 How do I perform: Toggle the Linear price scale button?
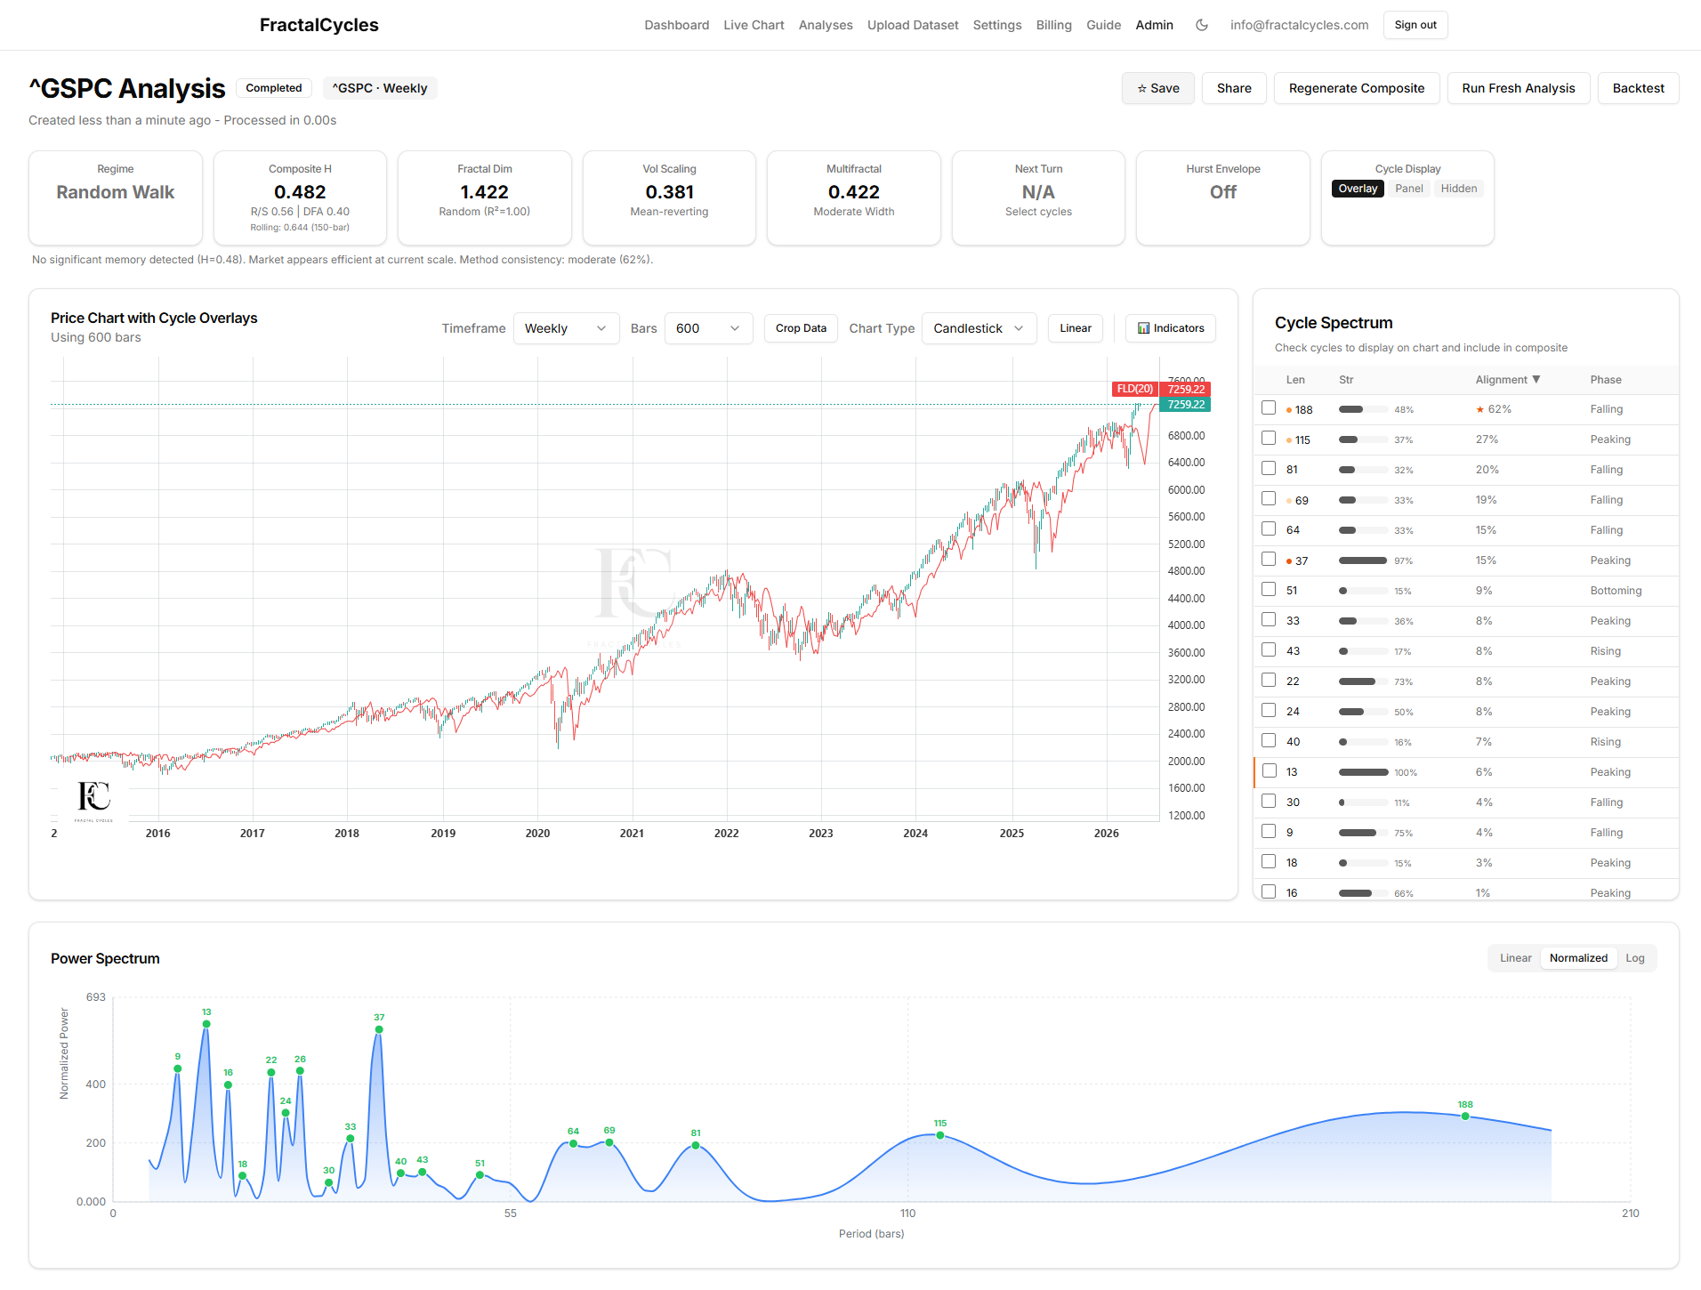[1075, 328]
